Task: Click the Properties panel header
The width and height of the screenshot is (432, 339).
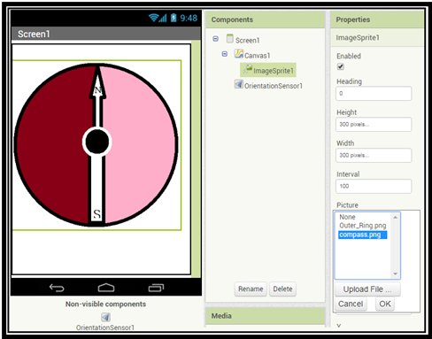Action: [x=377, y=19]
